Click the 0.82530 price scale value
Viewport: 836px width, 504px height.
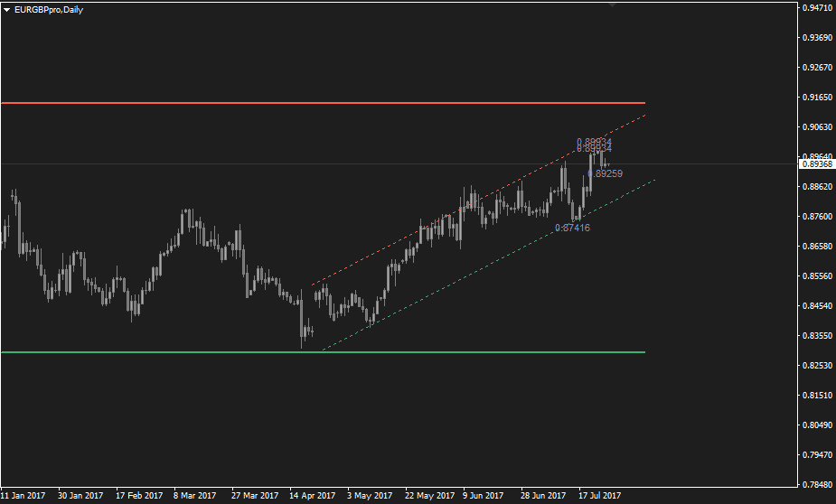(x=817, y=366)
